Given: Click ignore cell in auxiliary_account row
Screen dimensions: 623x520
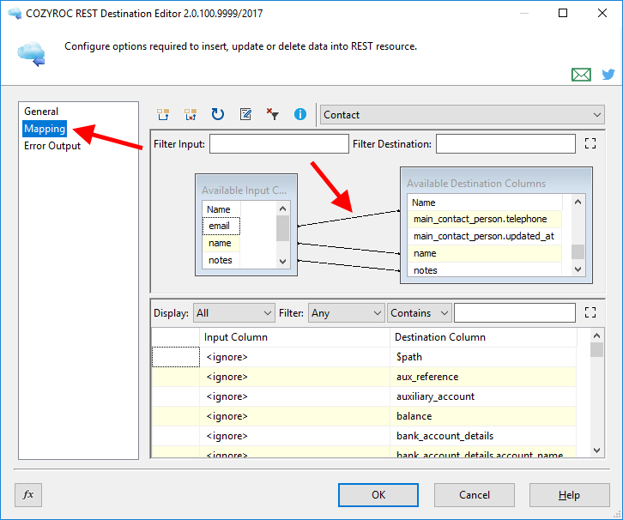Looking at the screenshot, I should tap(294, 396).
